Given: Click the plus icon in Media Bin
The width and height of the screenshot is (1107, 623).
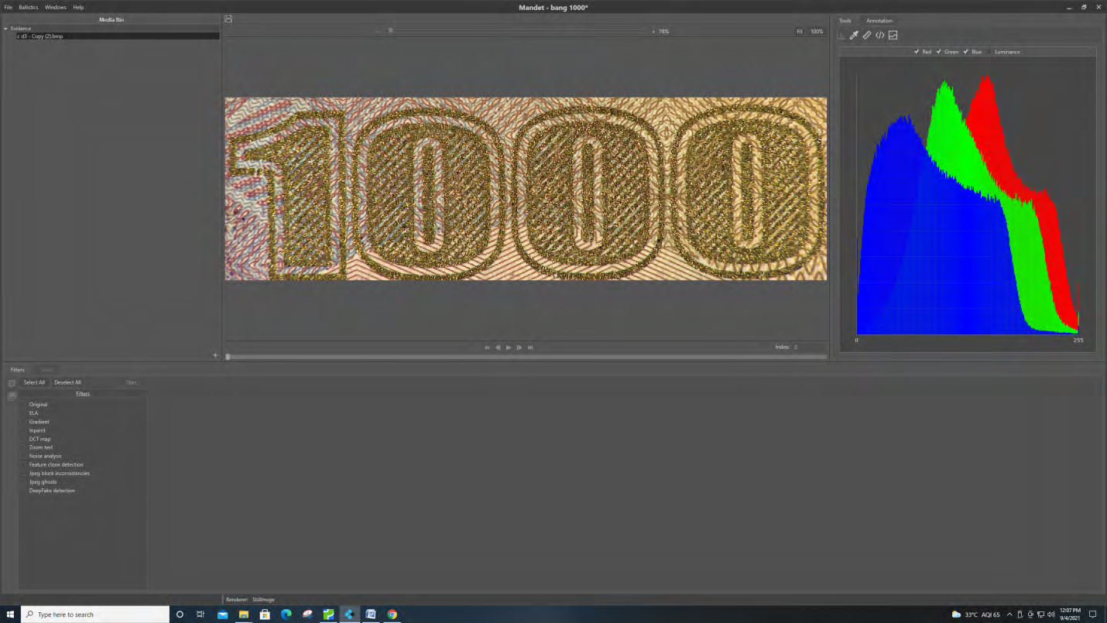Looking at the screenshot, I should tap(215, 355).
